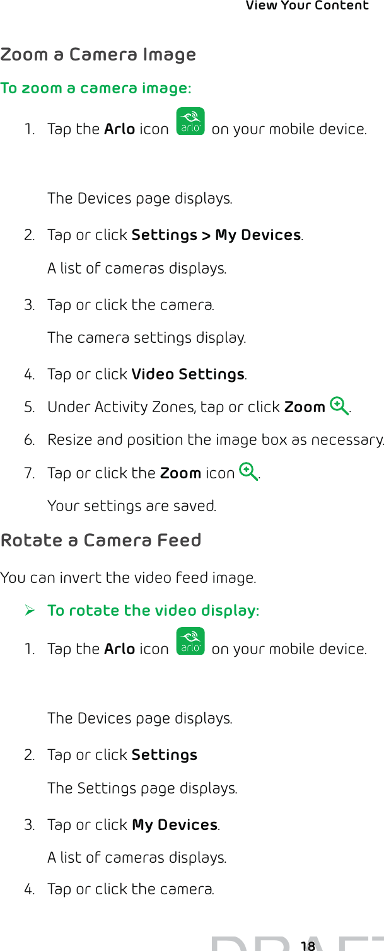Click the line 'The camera settings display.'

pyautogui.click(x=146, y=338)
